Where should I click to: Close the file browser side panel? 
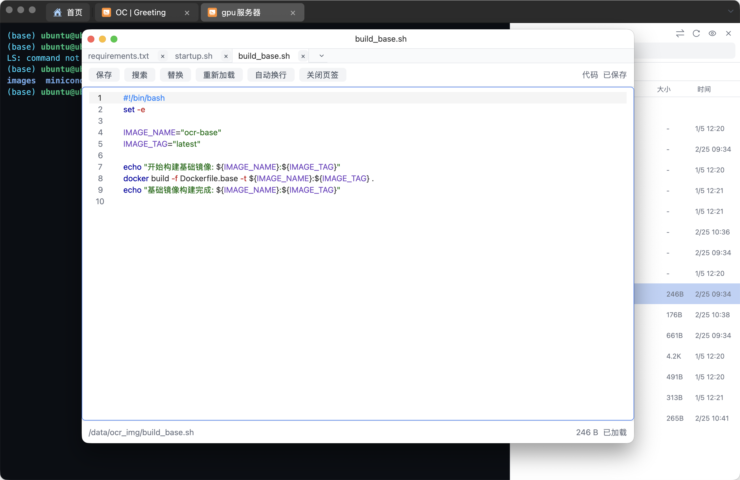(x=728, y=33)
